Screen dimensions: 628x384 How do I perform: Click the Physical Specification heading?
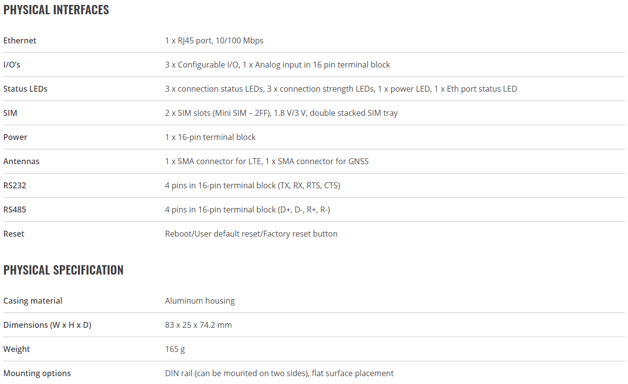point(64,270)
